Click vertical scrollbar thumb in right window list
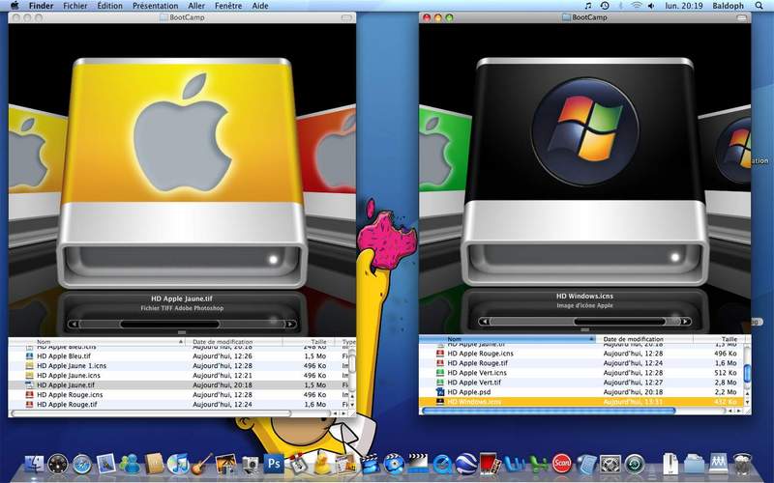This screenshot has width=774, height=483. pos(747,373)
